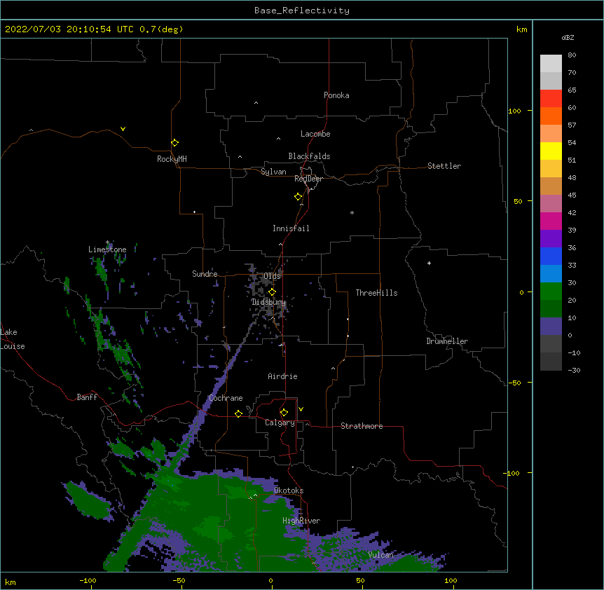Click the yellow diamond marker between Olds and Didsbury

point(272,292)
